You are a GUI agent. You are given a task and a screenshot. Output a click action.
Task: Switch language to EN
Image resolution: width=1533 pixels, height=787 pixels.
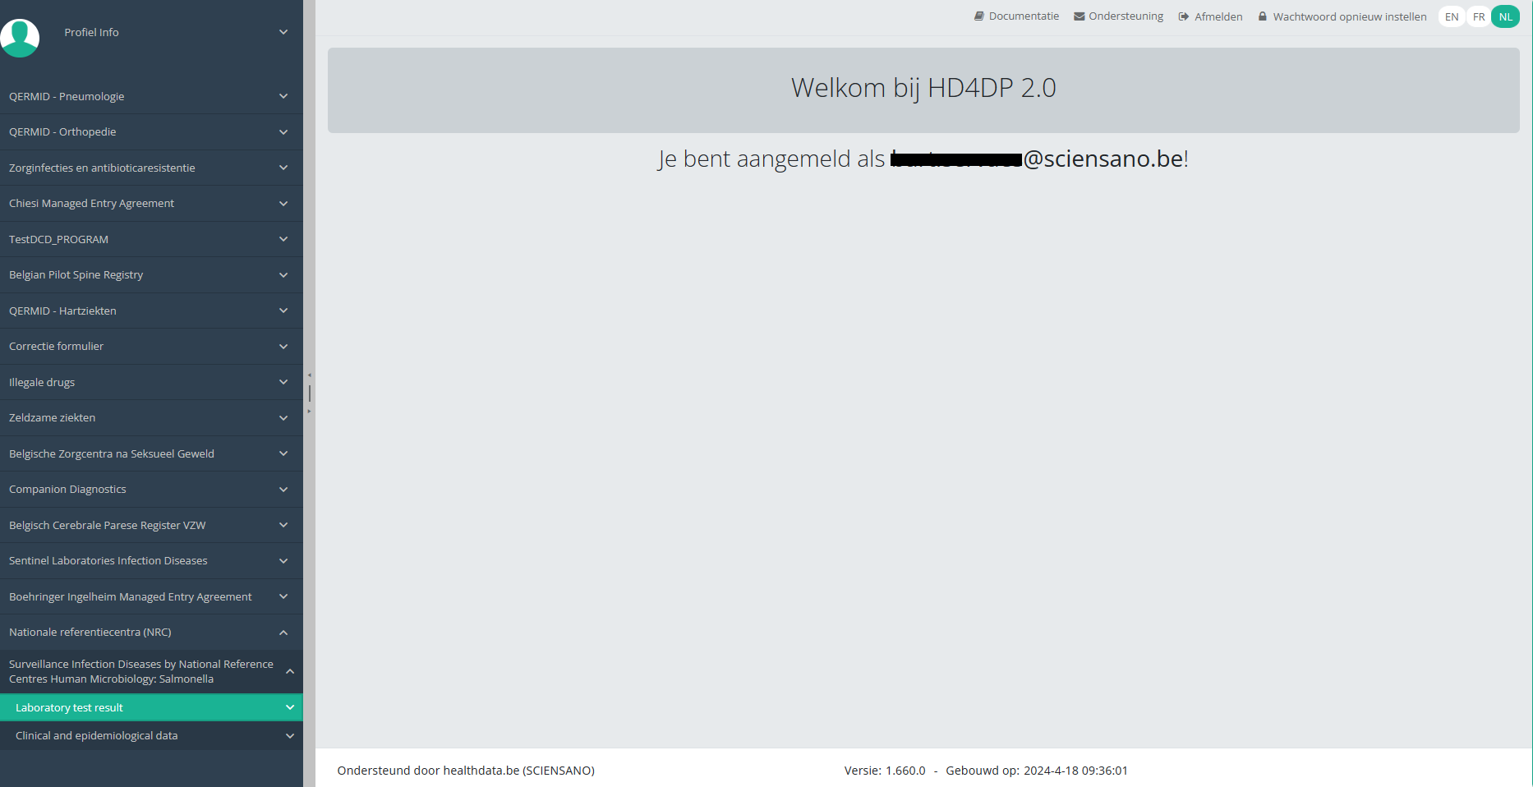[x=1452, y=16]
